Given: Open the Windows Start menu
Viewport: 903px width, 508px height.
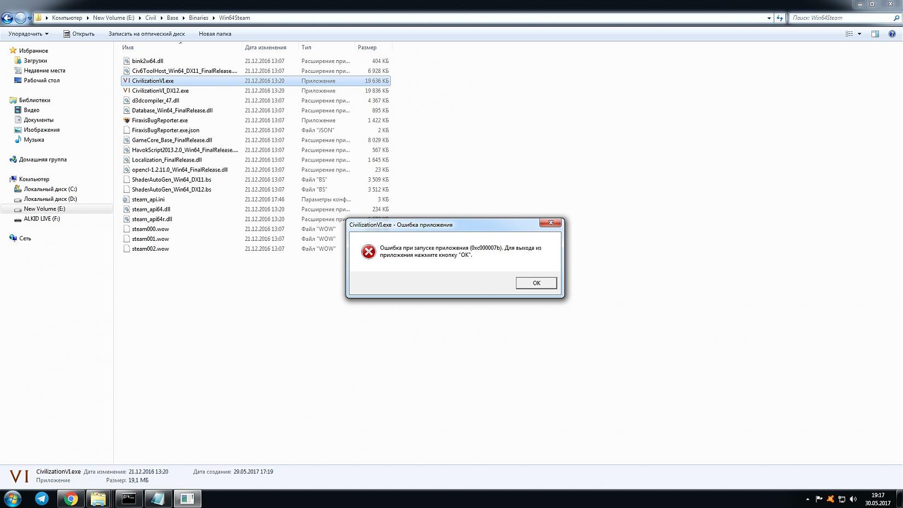Looking at the screenshot, I should click(12, 499).
